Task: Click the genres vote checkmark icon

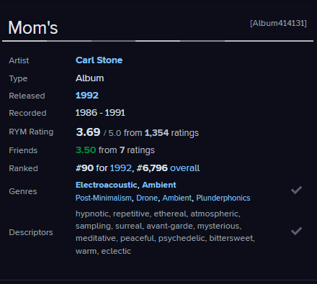Action: pos(296,190)
